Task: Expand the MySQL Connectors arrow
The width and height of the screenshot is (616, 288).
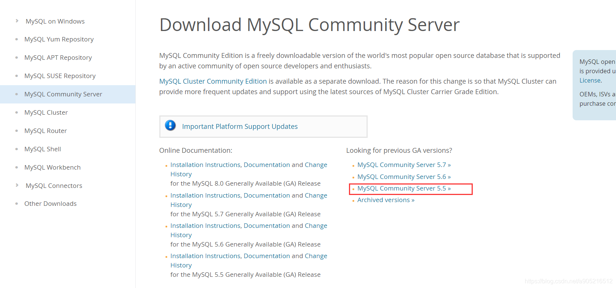Action: click(17, 185)
